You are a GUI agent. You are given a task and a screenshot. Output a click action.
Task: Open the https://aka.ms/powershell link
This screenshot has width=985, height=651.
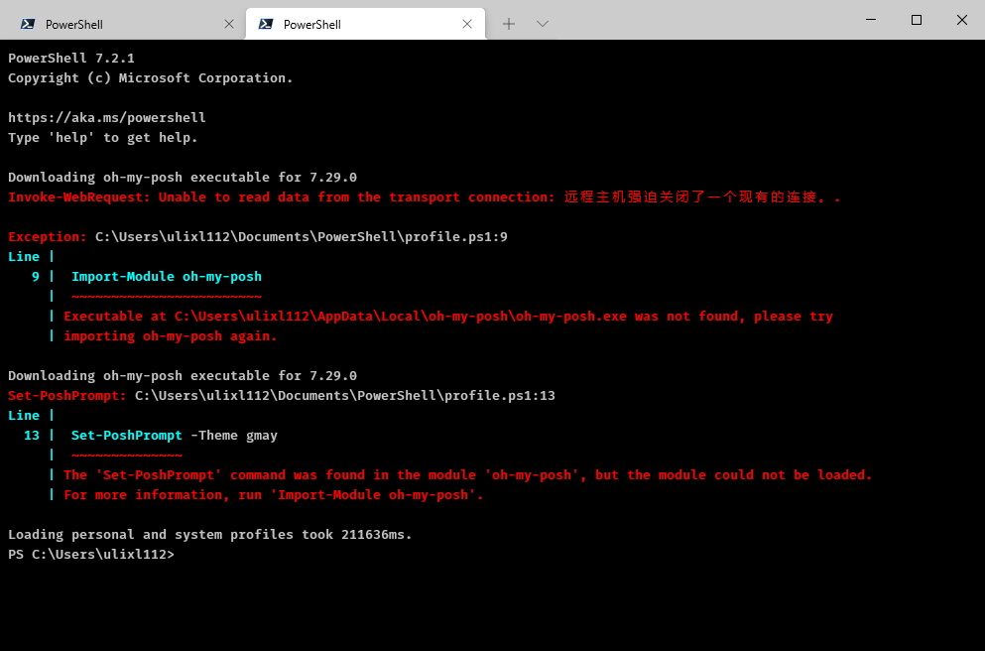pyautogui.click(x=106, y=117)
